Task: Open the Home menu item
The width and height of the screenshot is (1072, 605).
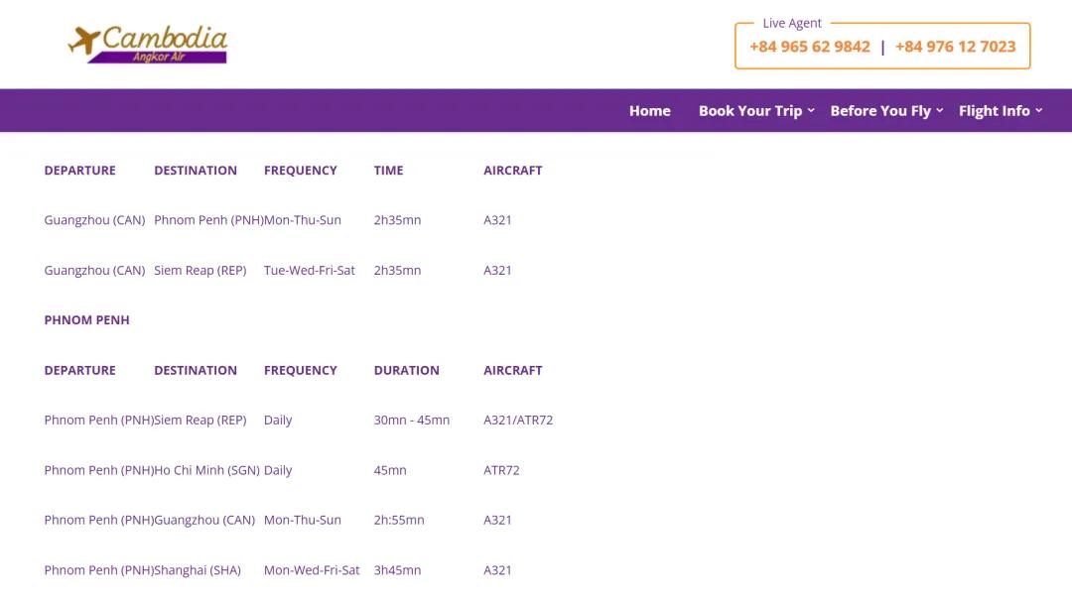Action: pos(649,111)
